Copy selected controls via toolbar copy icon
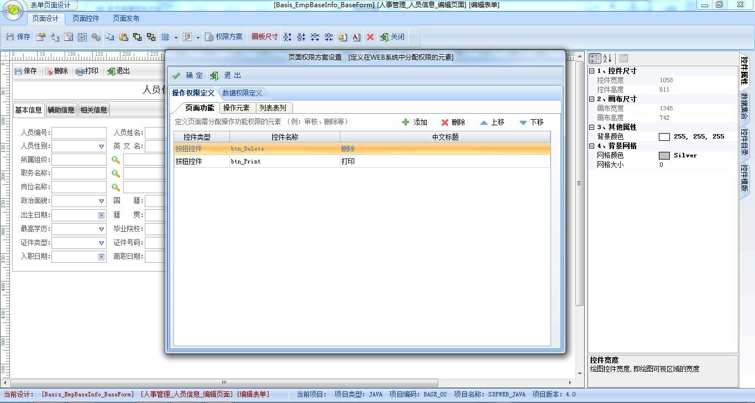Screen dimensions: 755x403 point(110,37)
